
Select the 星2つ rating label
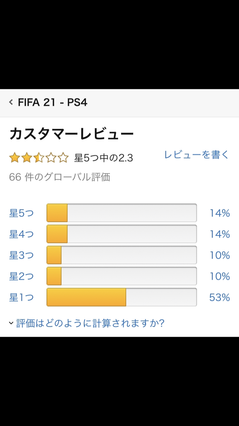pyautogui.click(x=21, y=276)
